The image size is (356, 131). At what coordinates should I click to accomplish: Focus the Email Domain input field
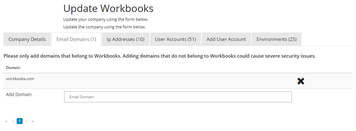[x=178, y=97]
